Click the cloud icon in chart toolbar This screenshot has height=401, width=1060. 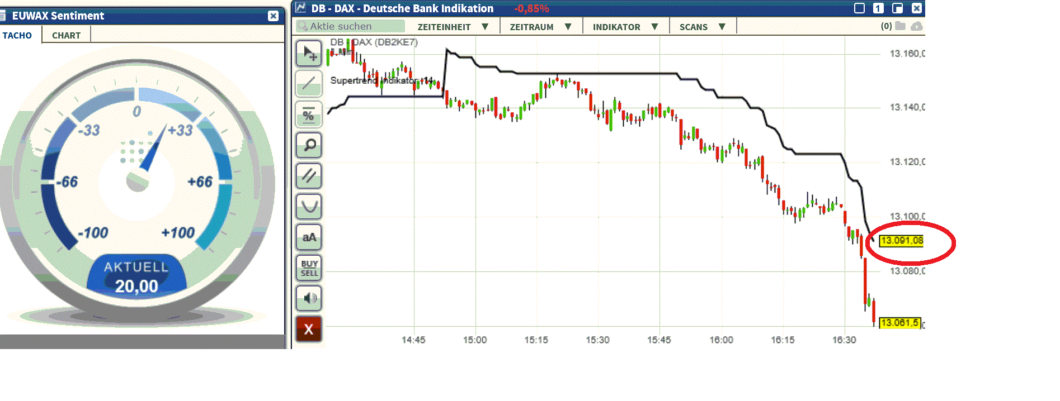click(x=916, y=26)
